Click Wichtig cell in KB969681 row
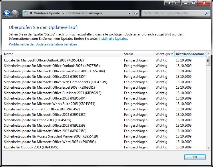The image size is (213, 167). click(x=161, y=88)
